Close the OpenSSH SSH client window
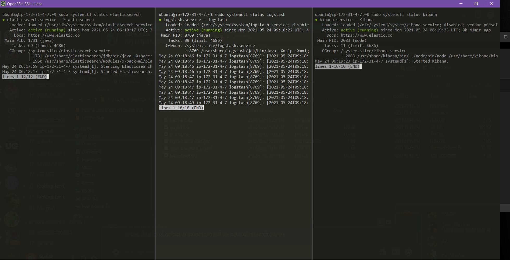This screenshot has width=510, height=260. pos(492,4)
